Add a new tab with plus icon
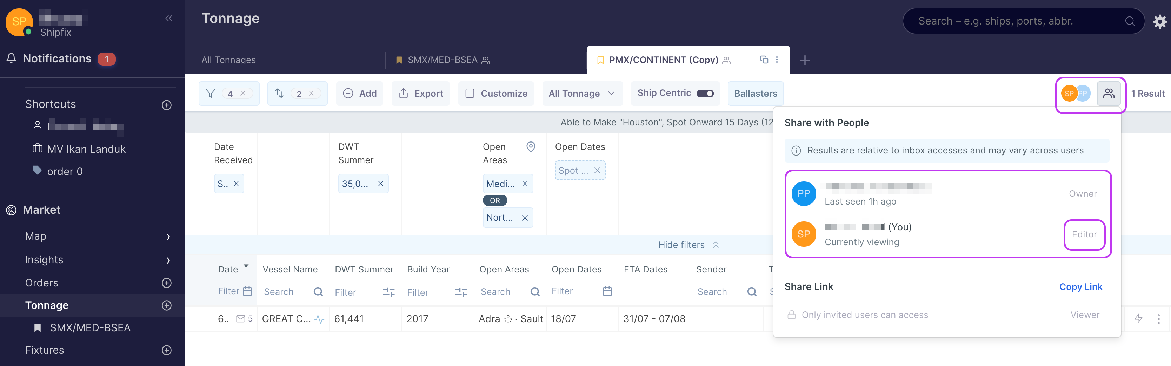The width and height of the screenshot is (1171, 366). click(x=805, y=60)
